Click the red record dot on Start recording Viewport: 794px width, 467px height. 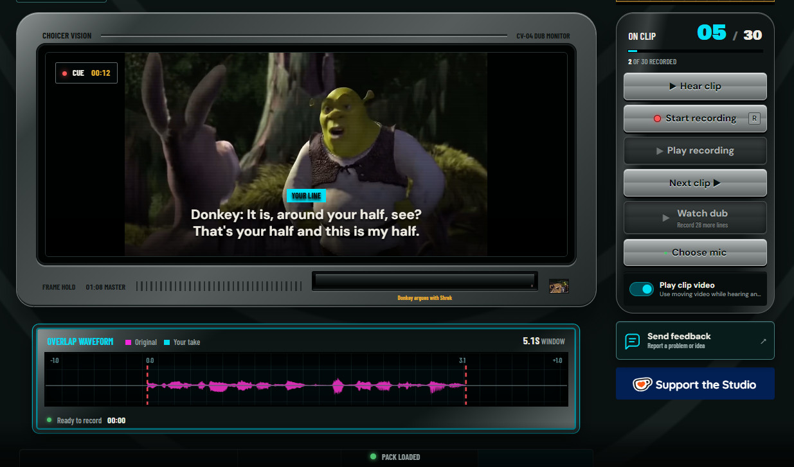657,118
